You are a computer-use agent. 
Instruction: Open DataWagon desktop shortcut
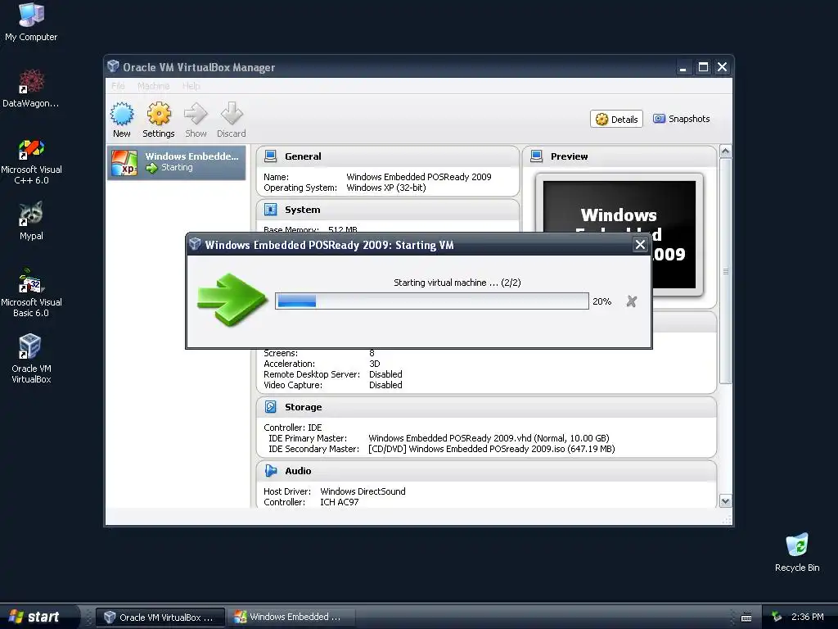[31, 88]
